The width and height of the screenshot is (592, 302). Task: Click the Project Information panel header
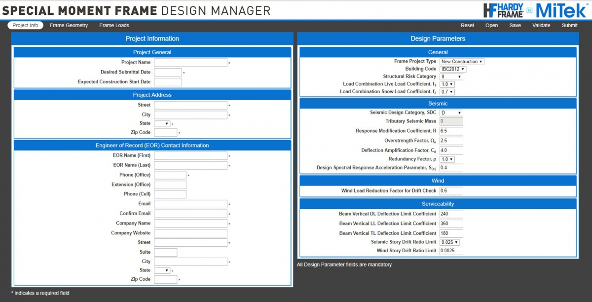pyautogui.click(x=152, y=38)
